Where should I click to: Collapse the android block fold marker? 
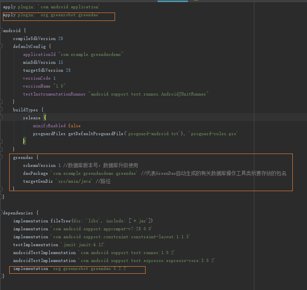click(x=1, y=30)
